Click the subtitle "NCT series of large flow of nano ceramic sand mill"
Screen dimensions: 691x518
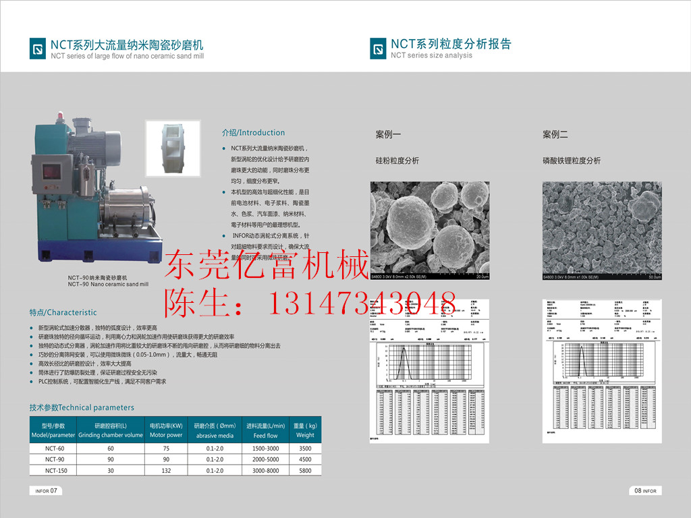click(128, 57)
